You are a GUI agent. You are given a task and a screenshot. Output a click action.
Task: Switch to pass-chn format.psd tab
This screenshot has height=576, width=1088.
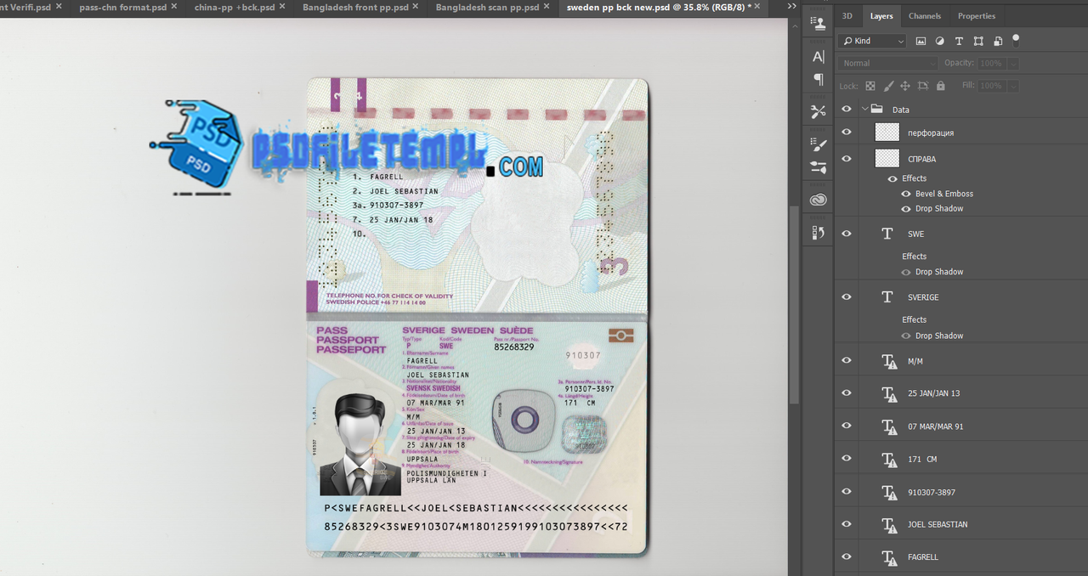pyautogui.click(x=122, y=7)
